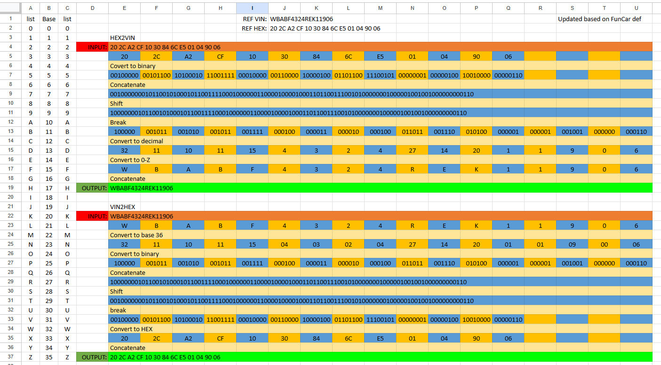Select the column I header
This screenshot has width=661, height=365.
252,8
